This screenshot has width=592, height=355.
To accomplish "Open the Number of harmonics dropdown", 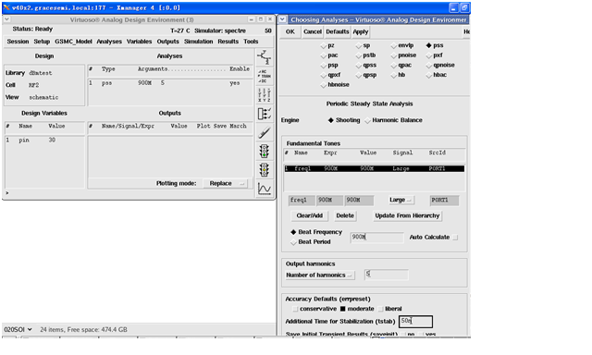I will tap(319, 275).
